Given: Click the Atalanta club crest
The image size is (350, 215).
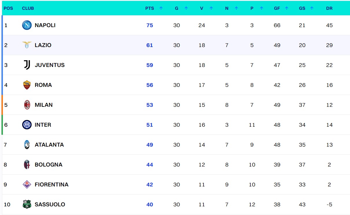Looking at the screenshot, I should coord(27,145).
